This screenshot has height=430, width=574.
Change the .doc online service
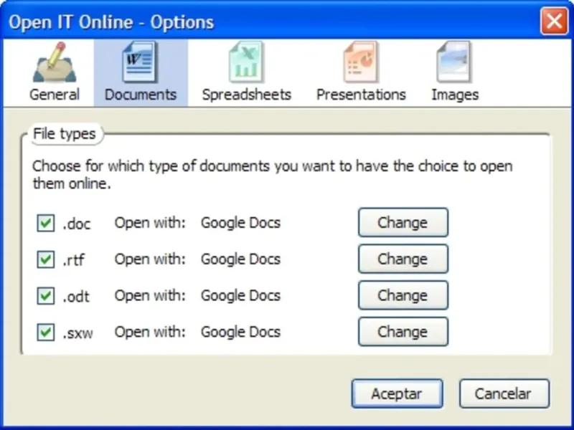[403, 223]
